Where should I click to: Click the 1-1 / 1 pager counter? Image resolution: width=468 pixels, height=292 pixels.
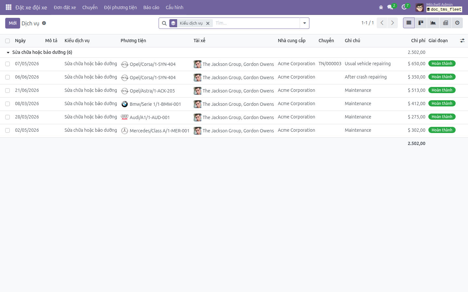coord(368,23)
